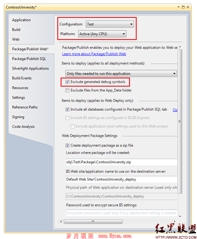Image resolution: width=197 pixels, height=239 pixels.
Task: Click the Location where package will be created label
Action: point(98,153)
